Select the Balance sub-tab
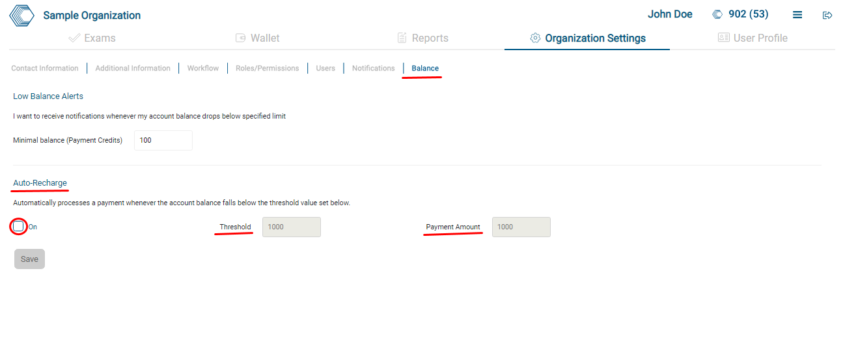The width and height of the screenshot is (843, 344). (425, 68)
